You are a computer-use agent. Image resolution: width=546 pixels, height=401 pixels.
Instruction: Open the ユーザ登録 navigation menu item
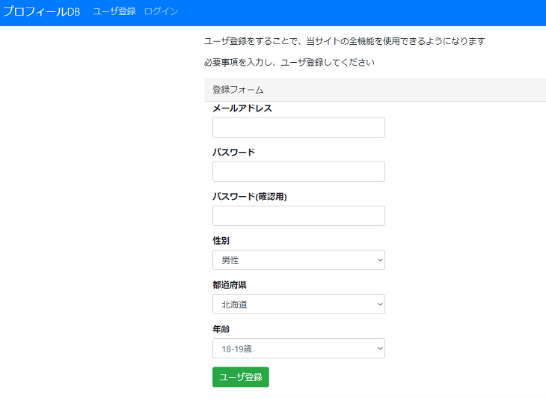(x=114, y=12)
